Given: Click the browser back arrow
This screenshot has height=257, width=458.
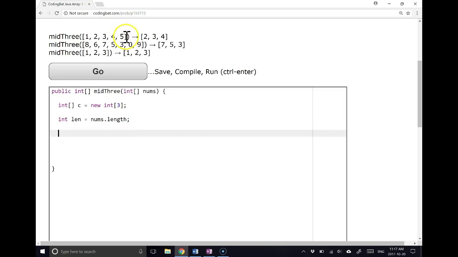Looking at the screenshot, I should click(x=41, y=13).
